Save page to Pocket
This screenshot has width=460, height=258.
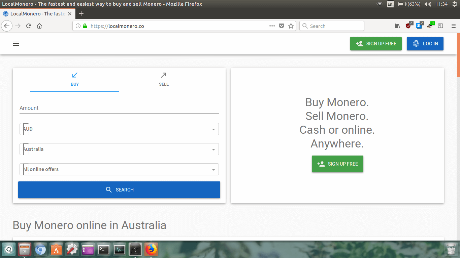coord(282,26)
